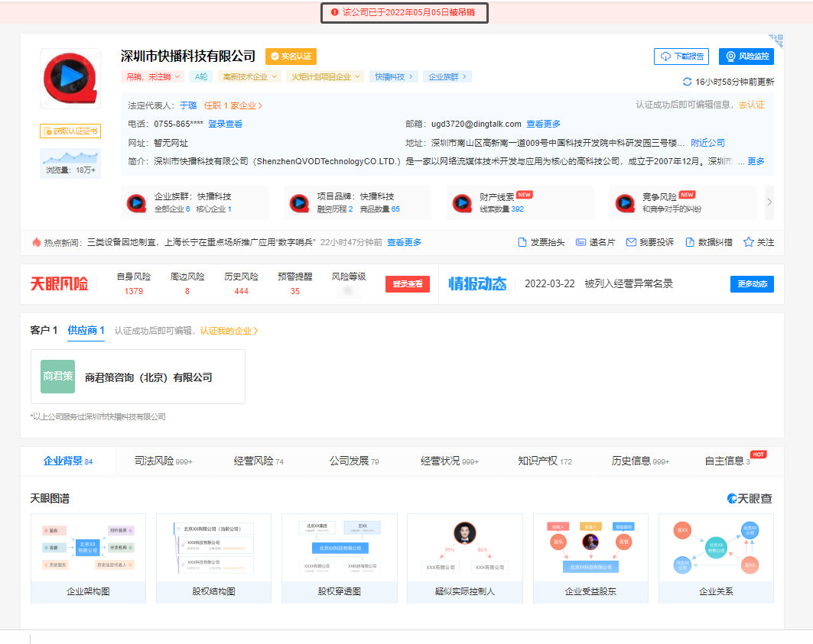This screenshot has width=813, height=644.
Task: Open 任职 1 家企业 link
Action: [233, 105]
